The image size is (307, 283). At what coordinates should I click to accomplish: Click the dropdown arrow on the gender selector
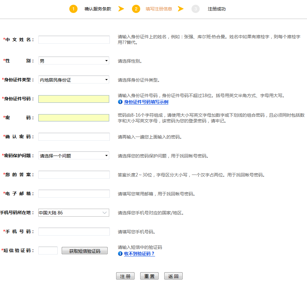(x=106, y=60)
